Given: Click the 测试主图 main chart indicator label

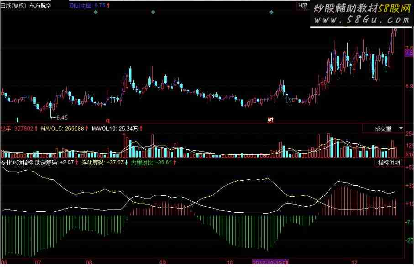Looking at the screenshot, I should [x=80, y=5].
